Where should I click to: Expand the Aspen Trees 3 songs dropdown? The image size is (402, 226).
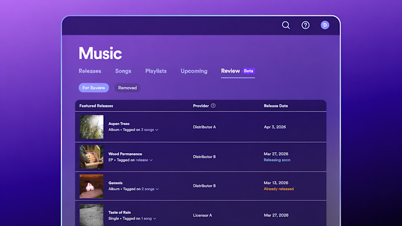(150, 130)
